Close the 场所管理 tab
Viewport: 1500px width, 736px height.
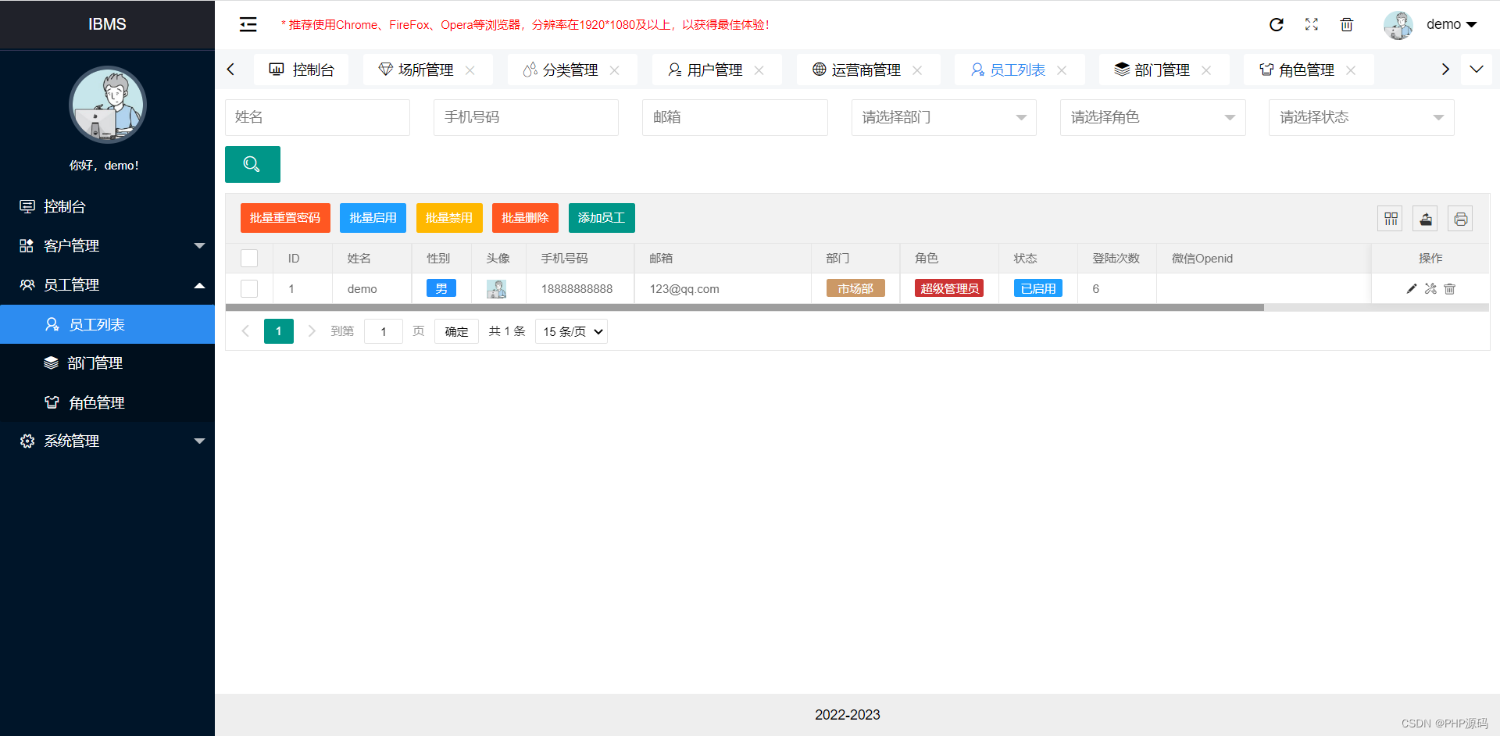(x=470, y=70)
